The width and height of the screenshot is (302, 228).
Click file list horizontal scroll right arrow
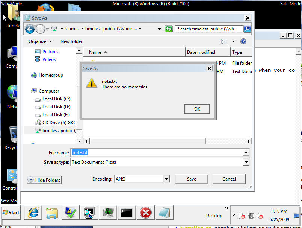tap(249, 141)
